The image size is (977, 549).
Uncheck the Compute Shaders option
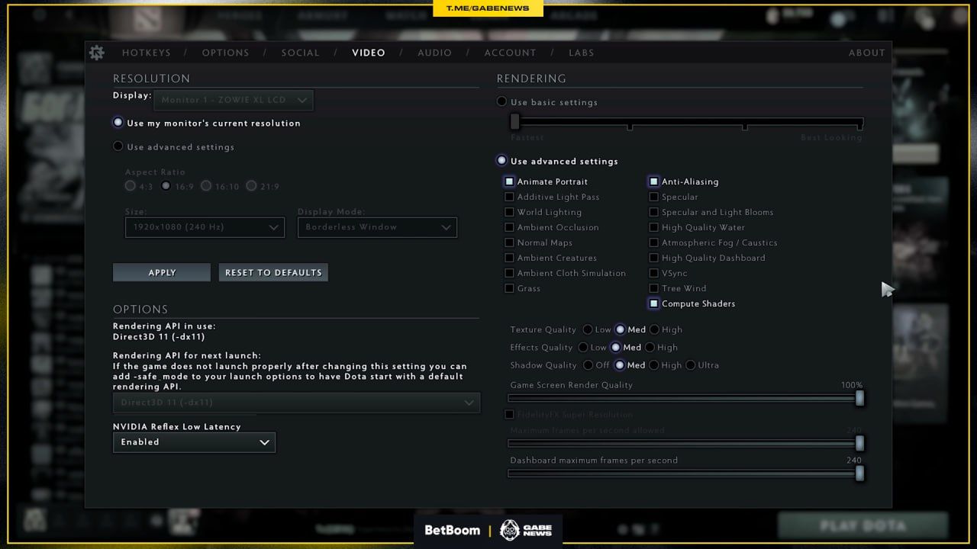tap(654, 303)
